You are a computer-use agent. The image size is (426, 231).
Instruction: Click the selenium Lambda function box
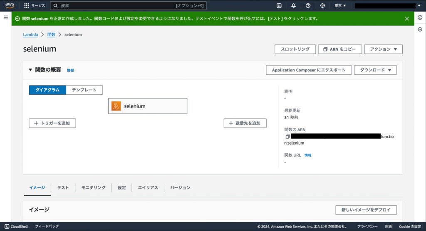(x=148, y=106)
